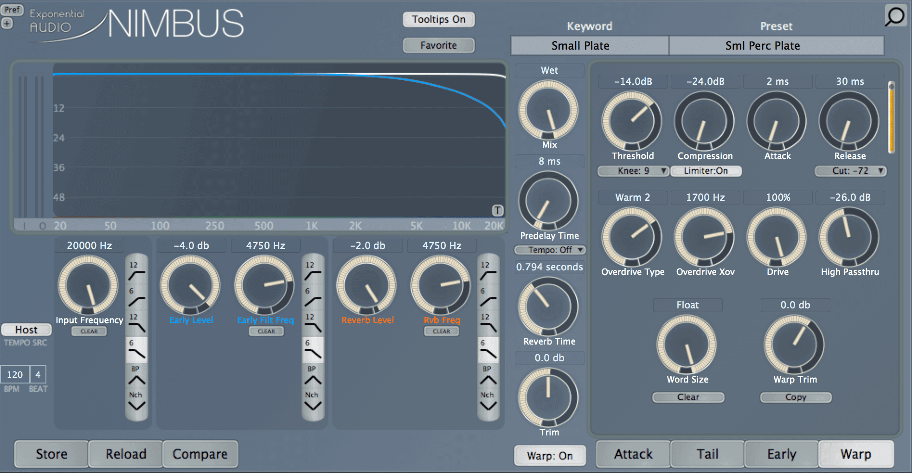This screenshot has width=912, height=473.
Task: Open the Tempo: Off dropdown
Action: pos(550,249)
